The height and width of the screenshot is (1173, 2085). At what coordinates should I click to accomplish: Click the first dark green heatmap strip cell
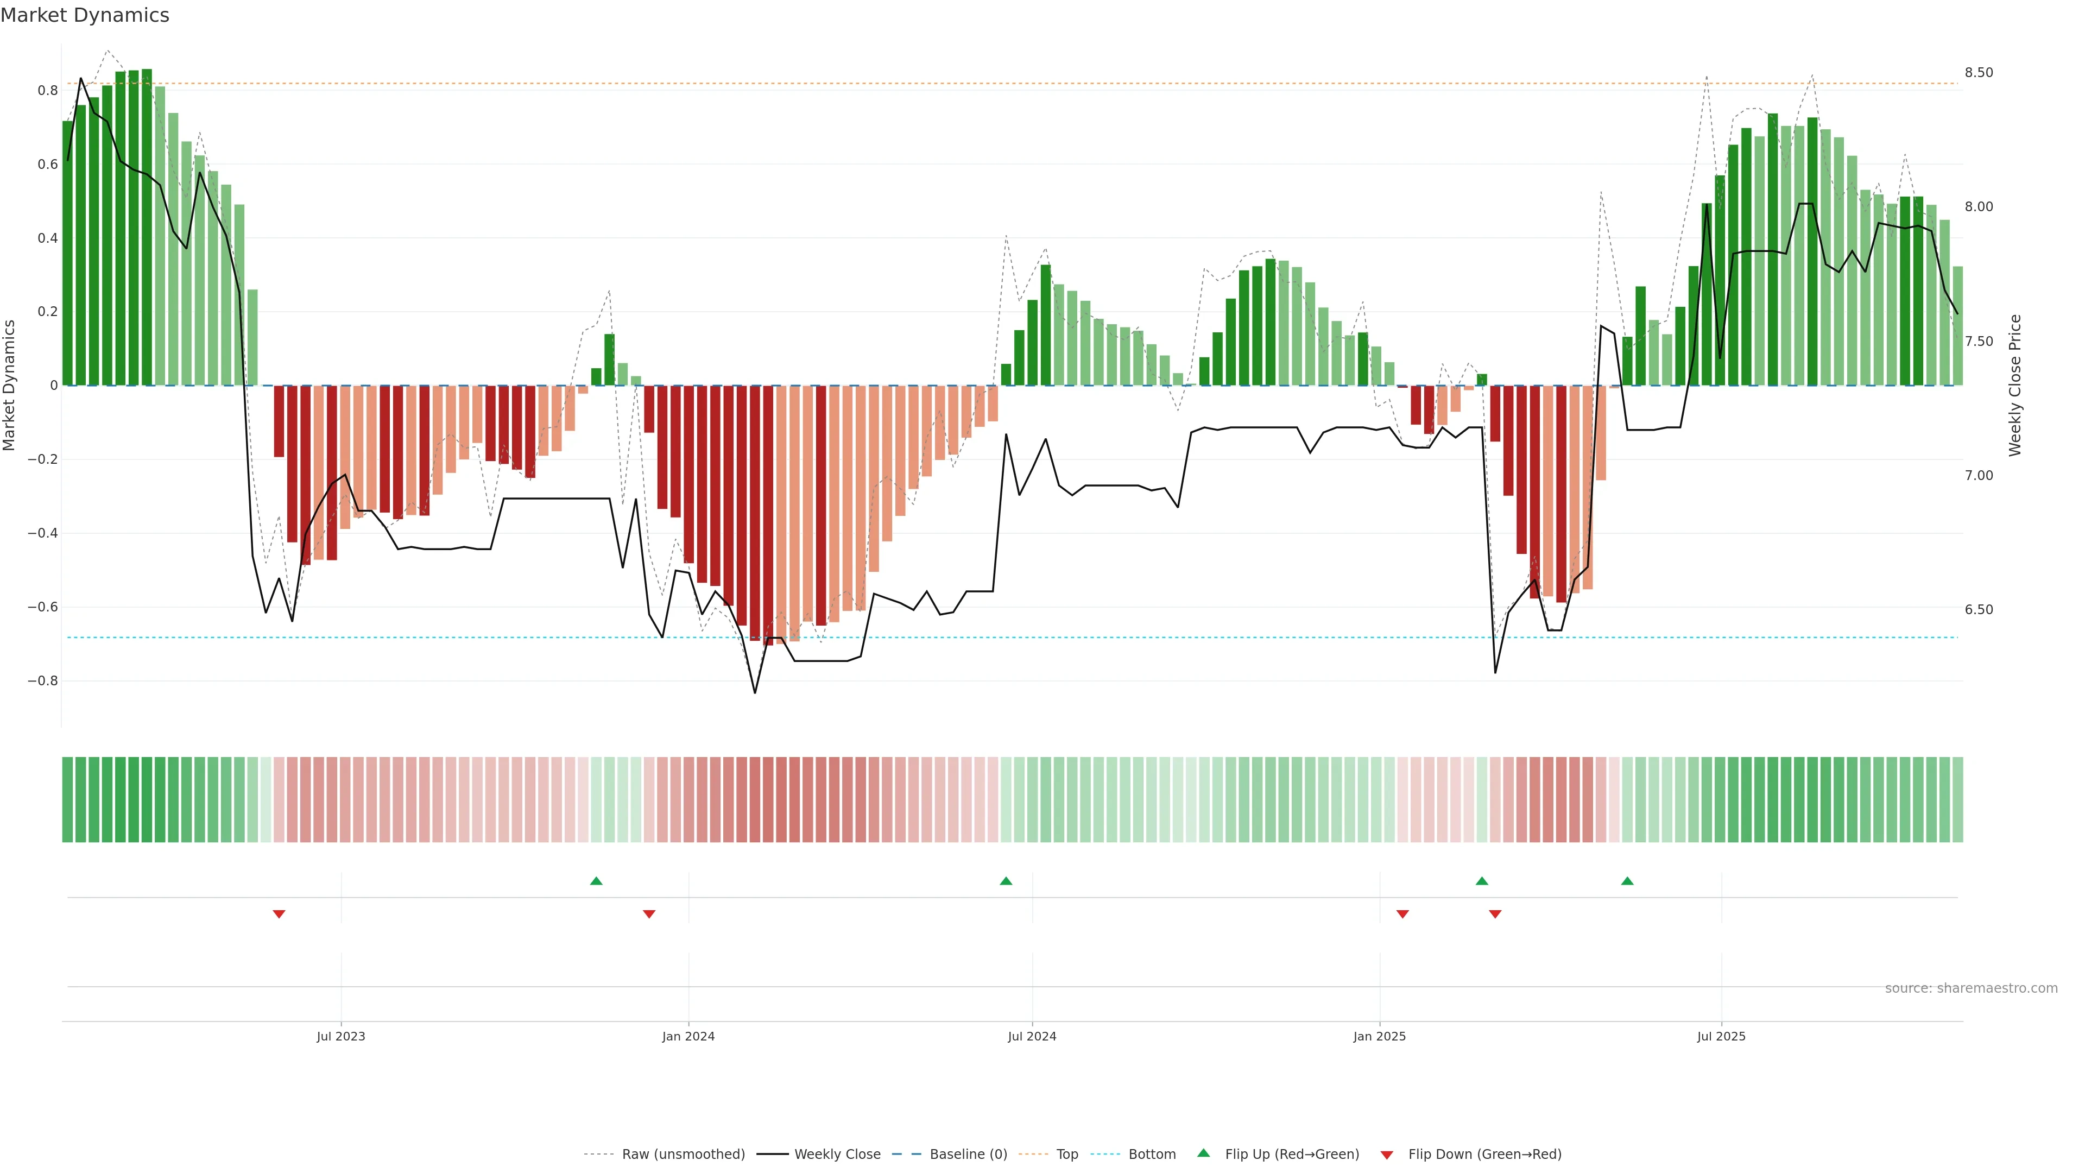click(68, 800)
